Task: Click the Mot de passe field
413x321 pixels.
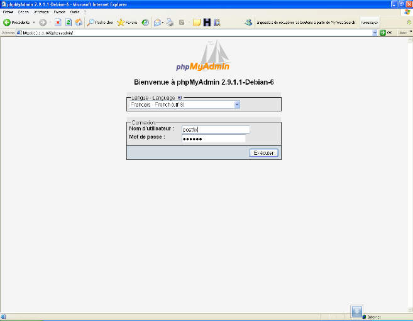Action: (214, 139)
